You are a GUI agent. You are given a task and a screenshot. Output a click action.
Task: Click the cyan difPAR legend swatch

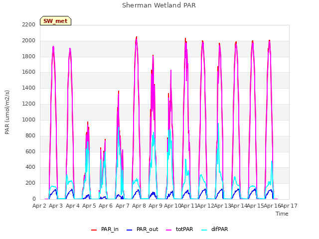coord(204,230)
